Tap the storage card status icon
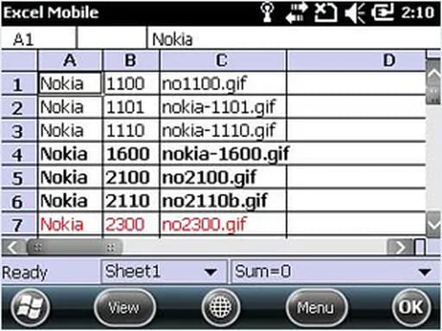Viewport: 442px width, 331px height. click(x=325, y=13)
